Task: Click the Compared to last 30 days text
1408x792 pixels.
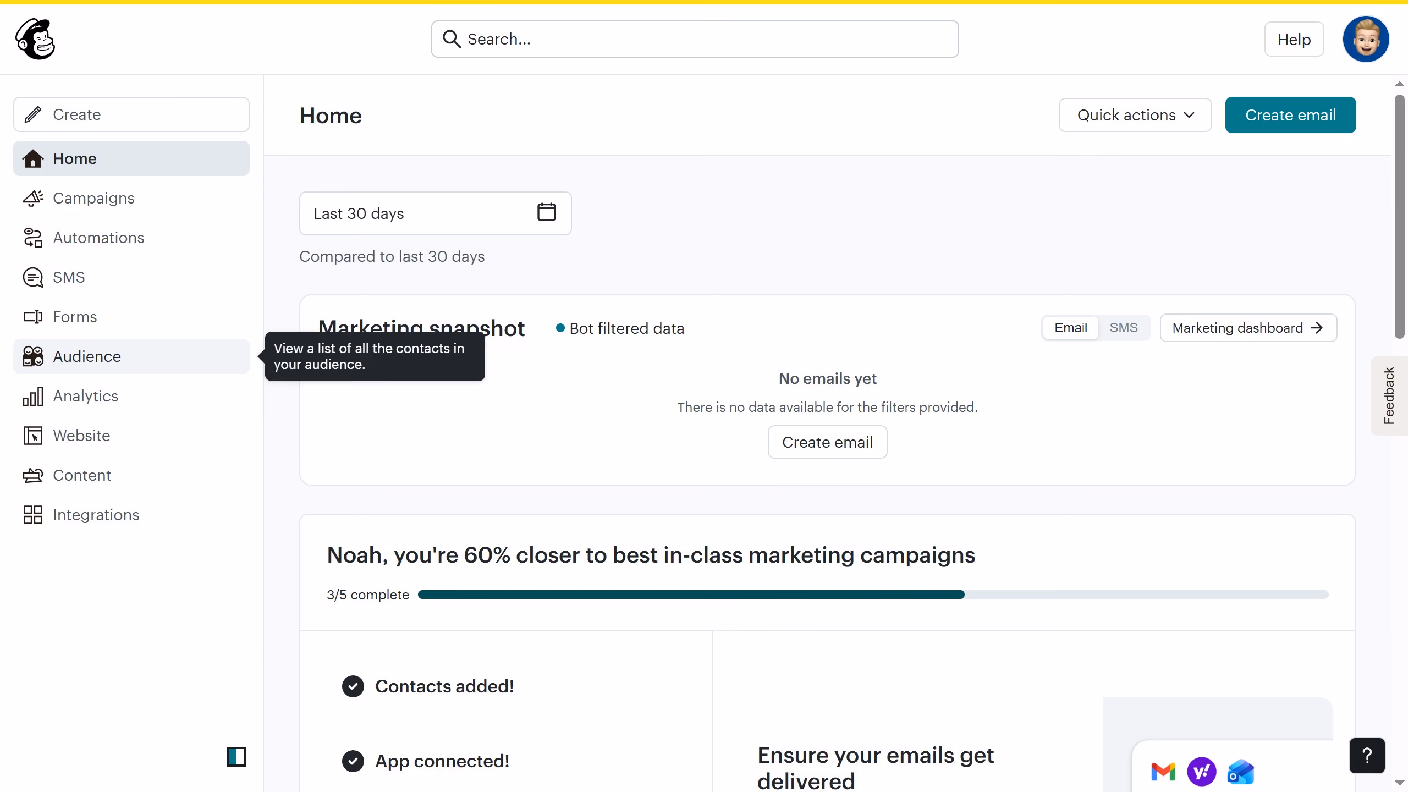Action: (392, 256)
